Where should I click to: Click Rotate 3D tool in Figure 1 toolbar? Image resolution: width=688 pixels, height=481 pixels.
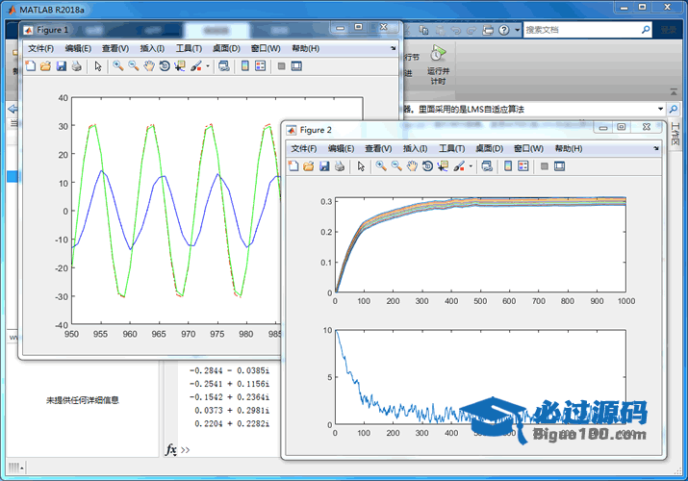pyautogui.click(x=164, y=66)
